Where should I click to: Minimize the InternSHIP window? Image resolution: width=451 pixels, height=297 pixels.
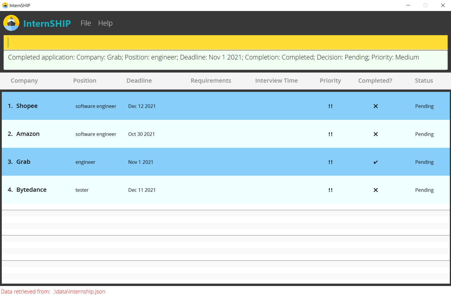point(408,5)
